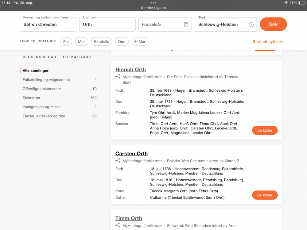307x230 pixels.
Task: Click the Etternavn input field
Action: point(107,25)
